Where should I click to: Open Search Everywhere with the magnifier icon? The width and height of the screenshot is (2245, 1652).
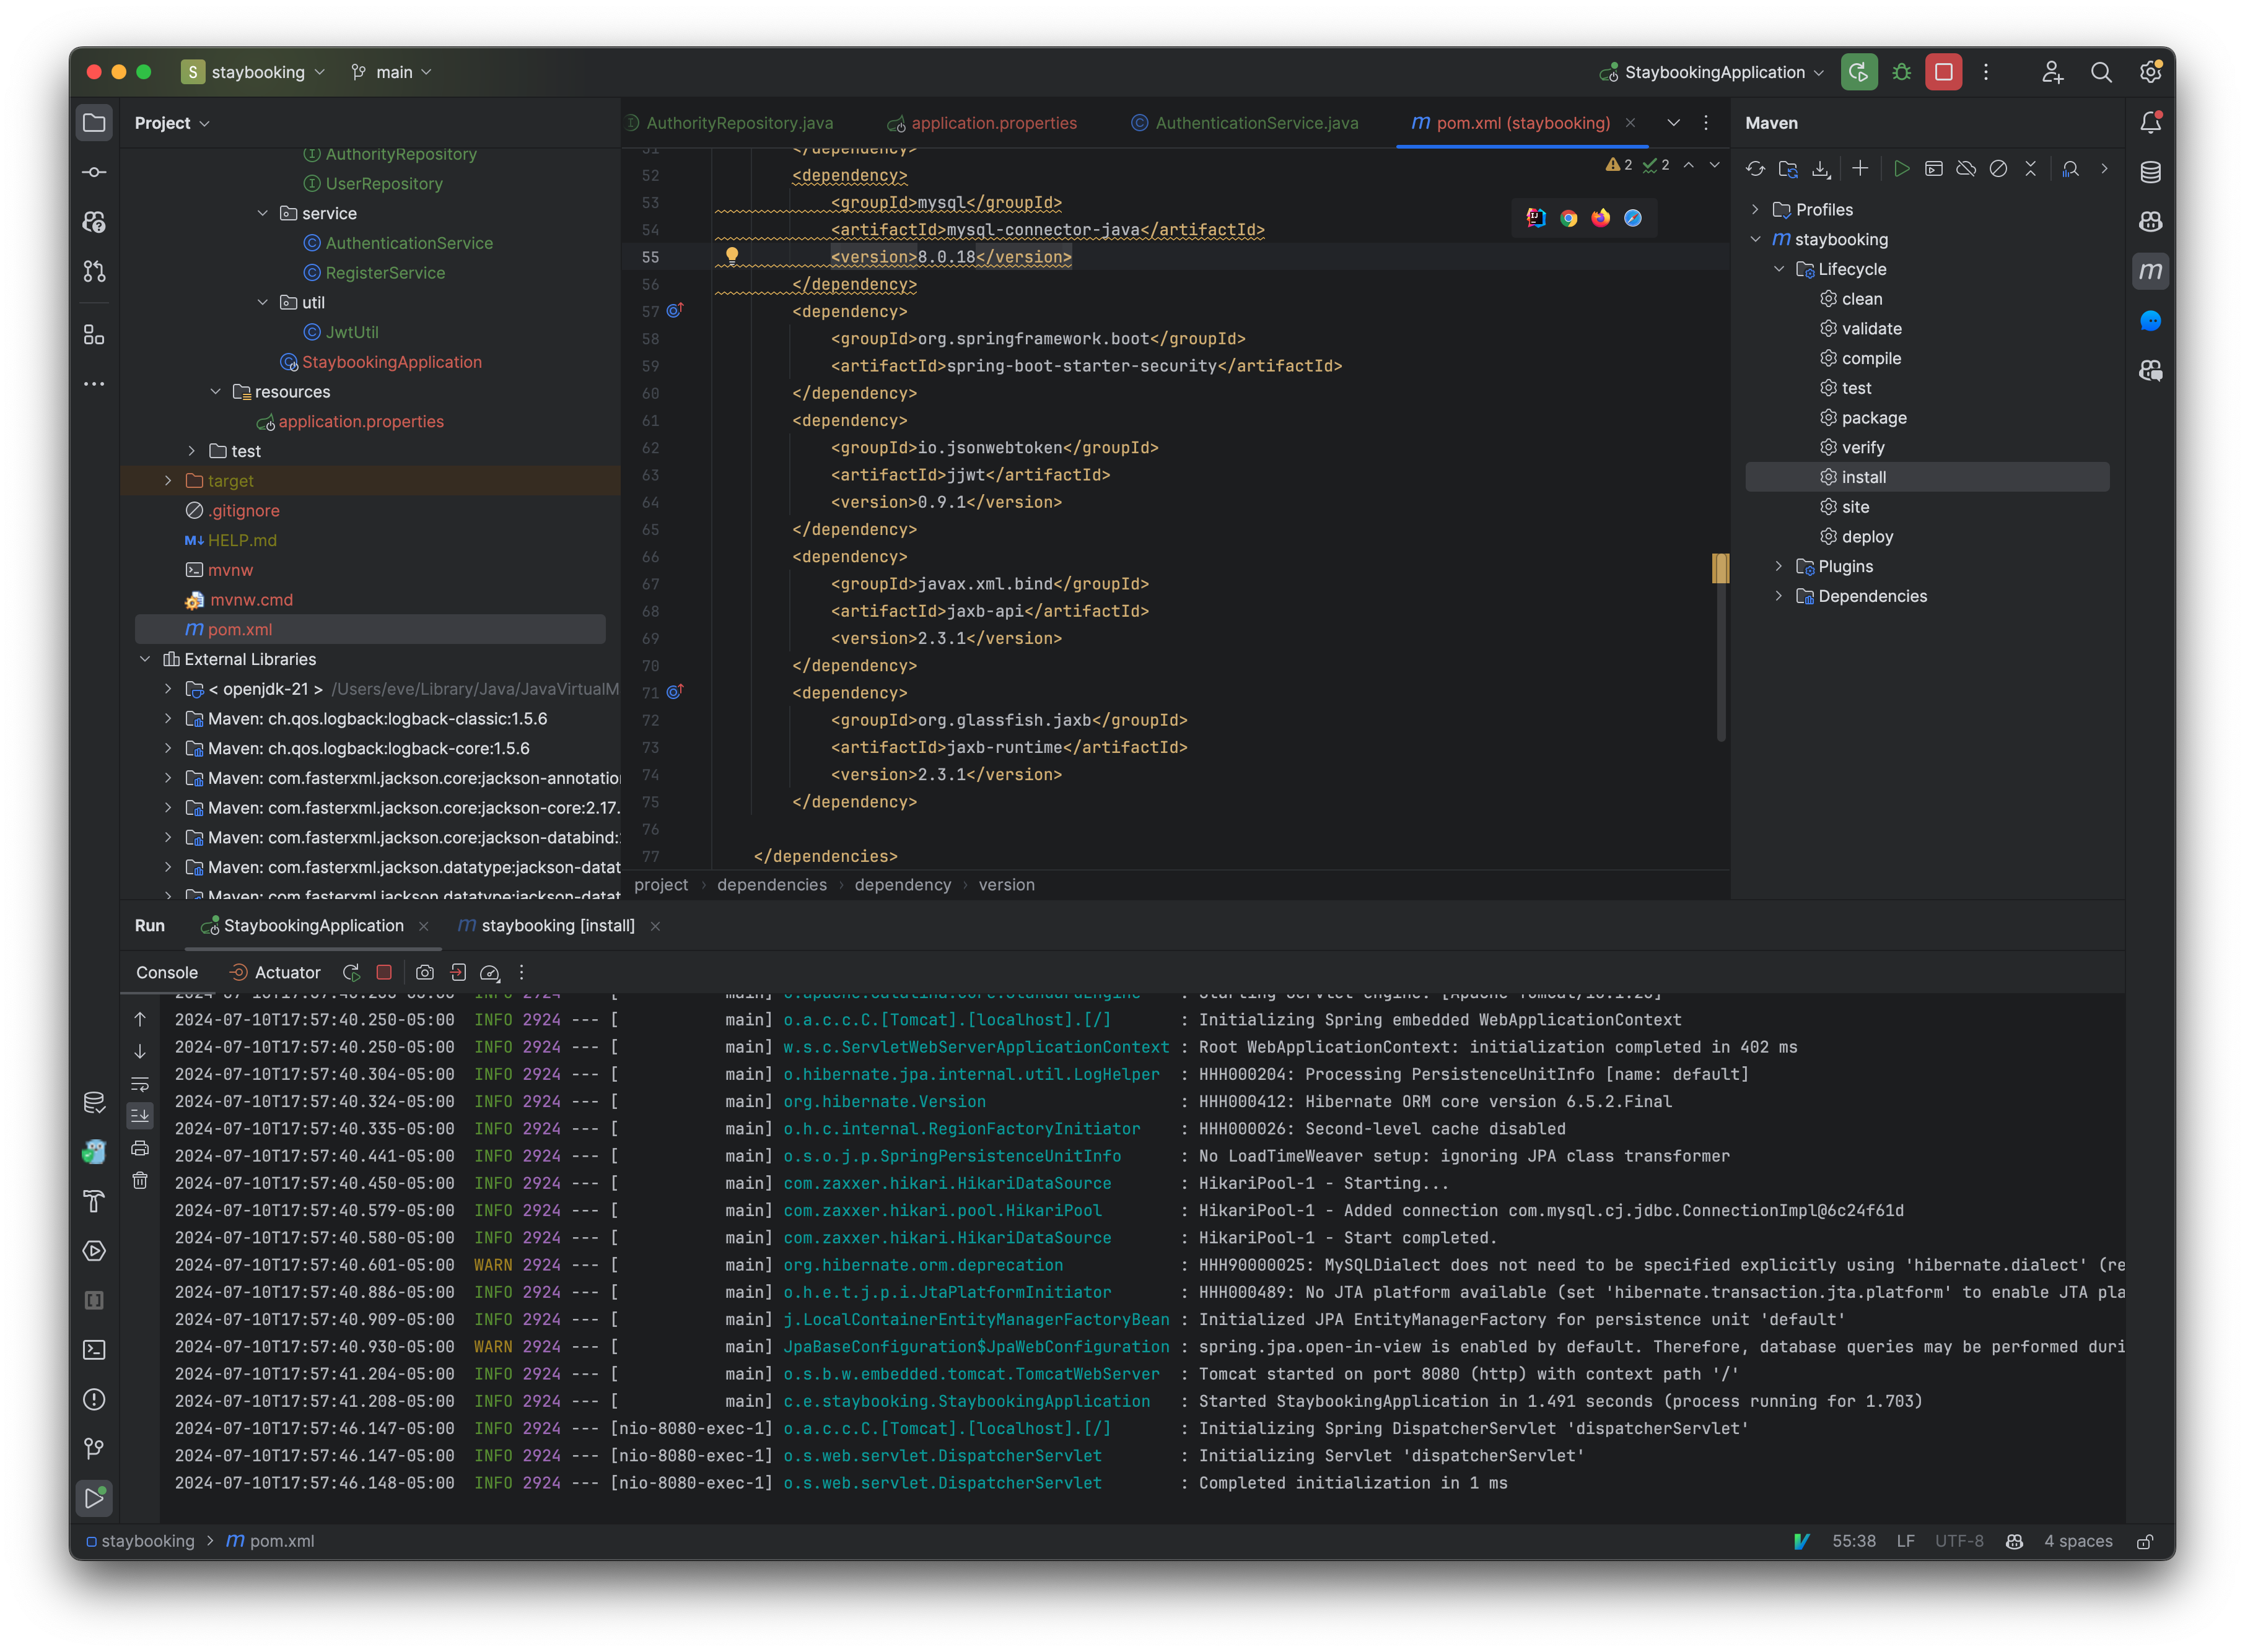(x=2102, y=71)
